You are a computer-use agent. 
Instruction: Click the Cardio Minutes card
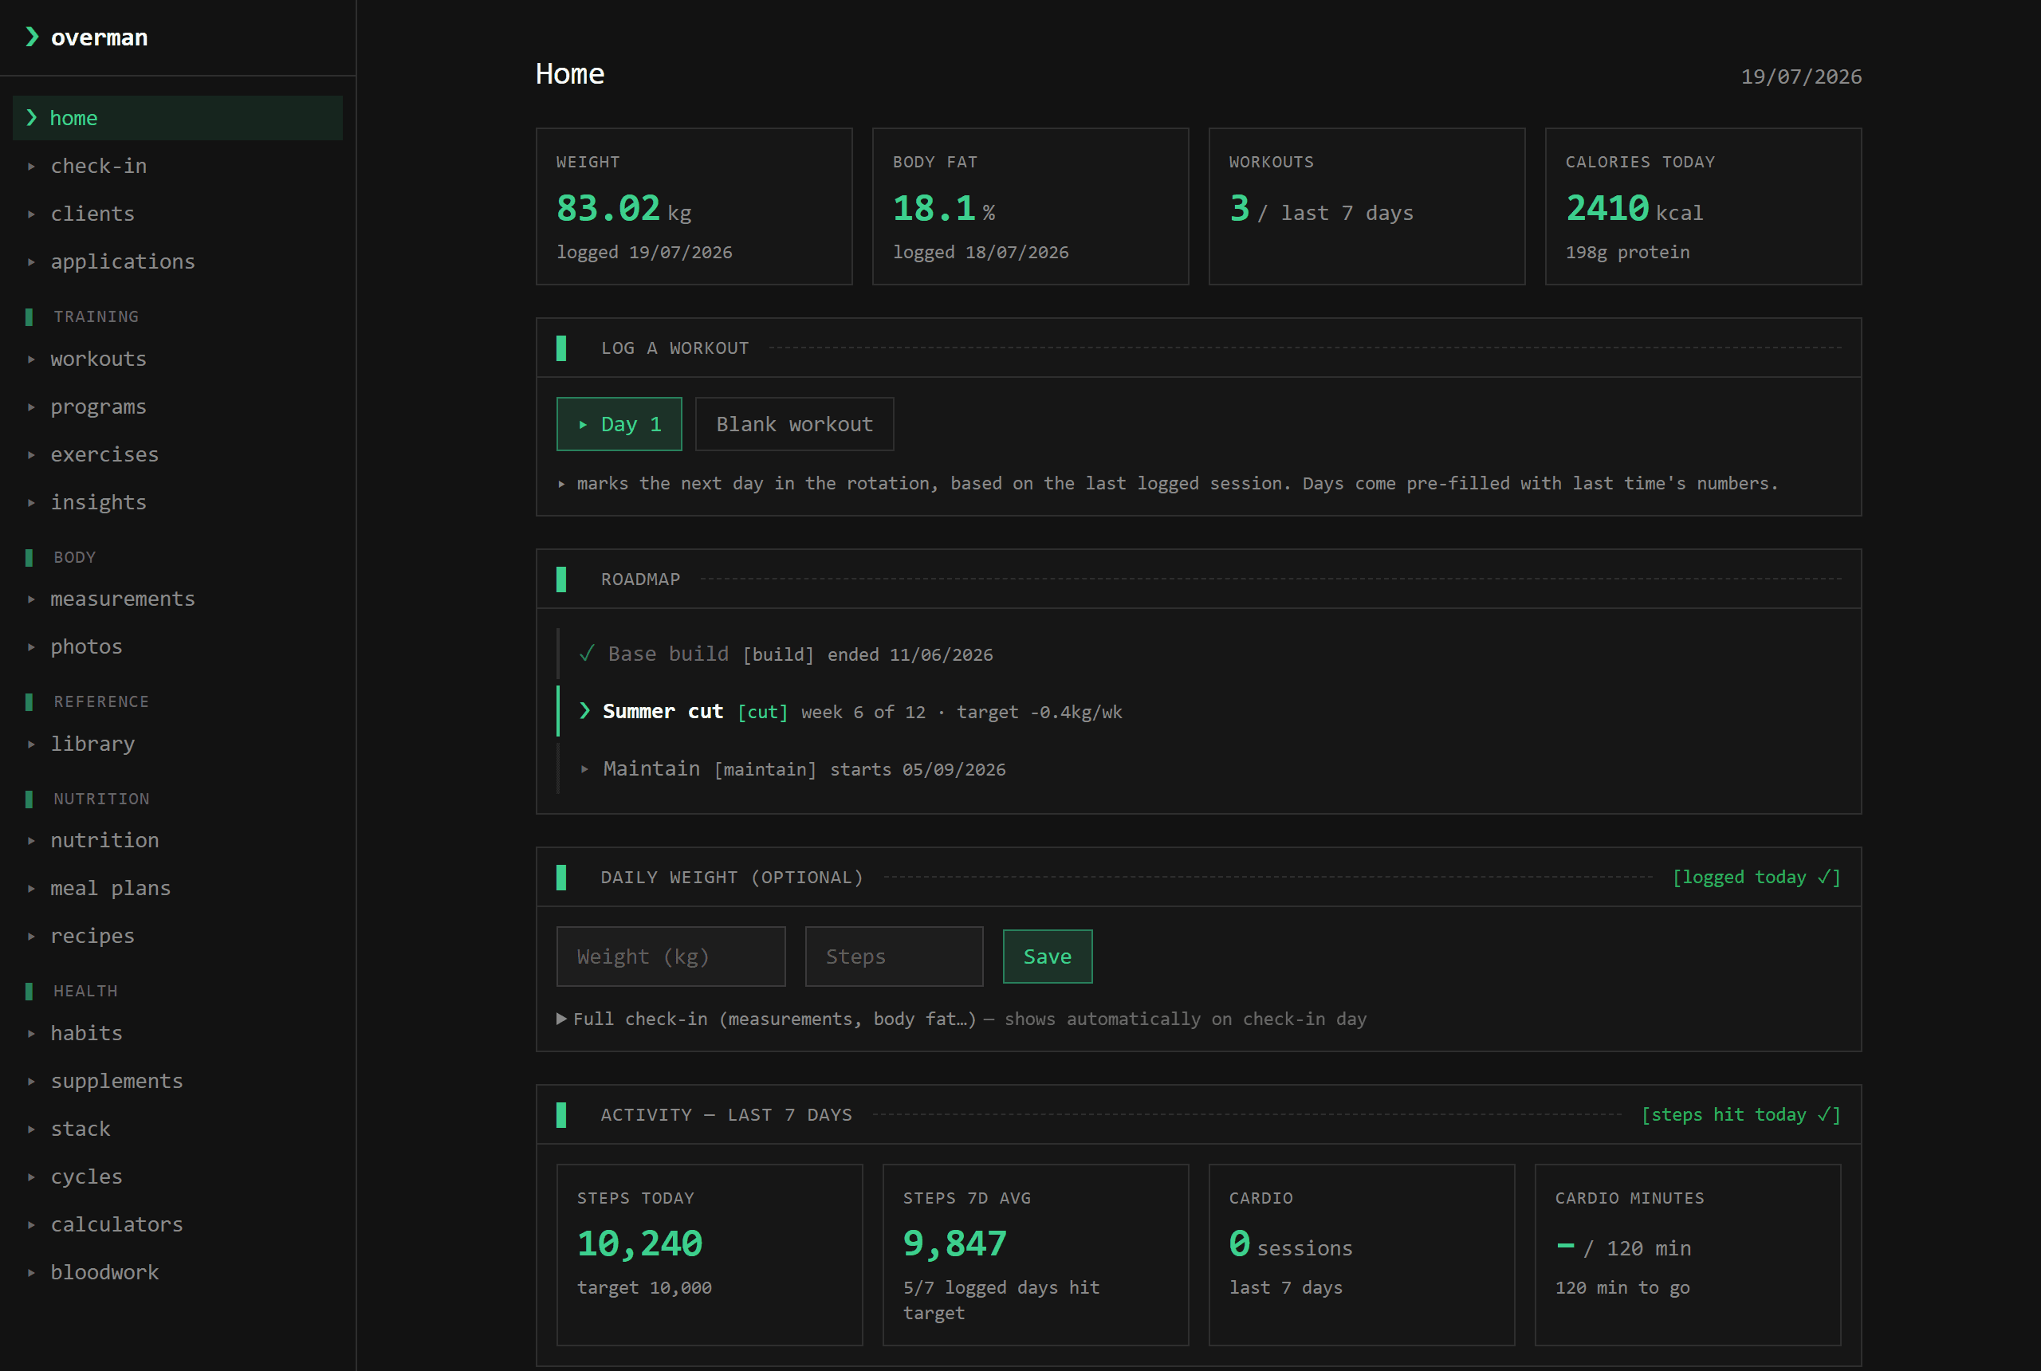(1688, 1255)
